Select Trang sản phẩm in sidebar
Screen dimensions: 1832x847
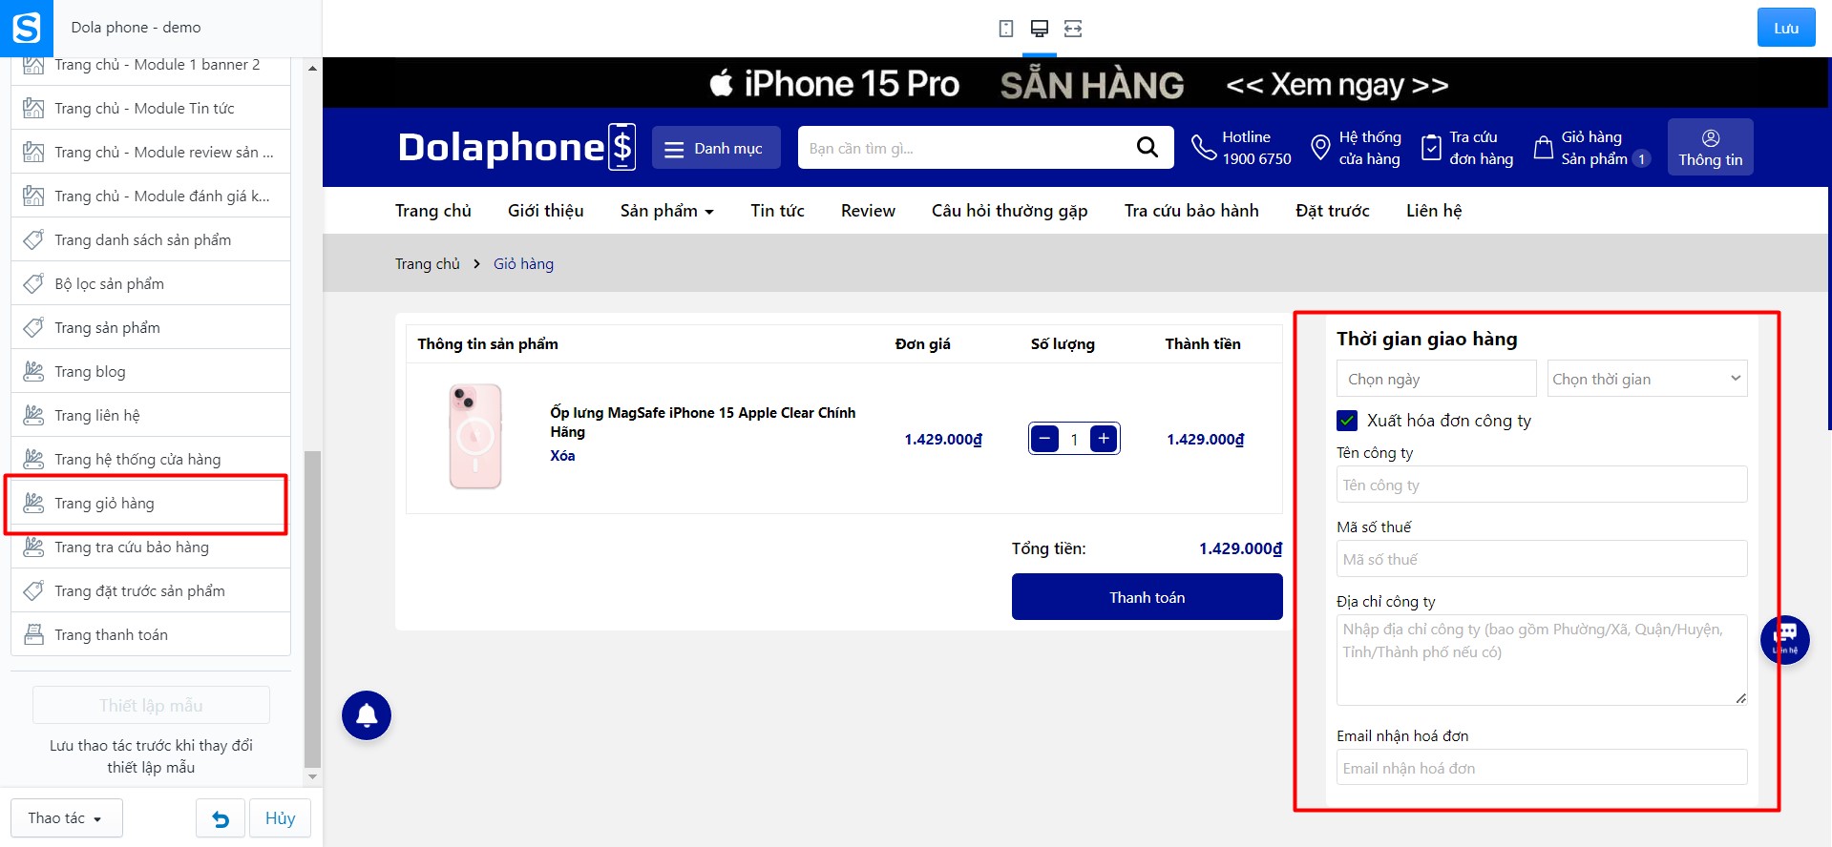click(x=151, y=327)
